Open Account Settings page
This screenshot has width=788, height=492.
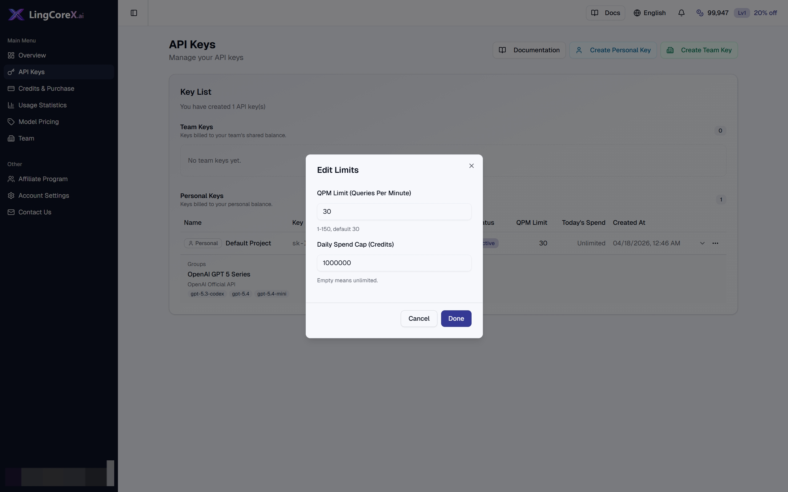pos(59,196)
